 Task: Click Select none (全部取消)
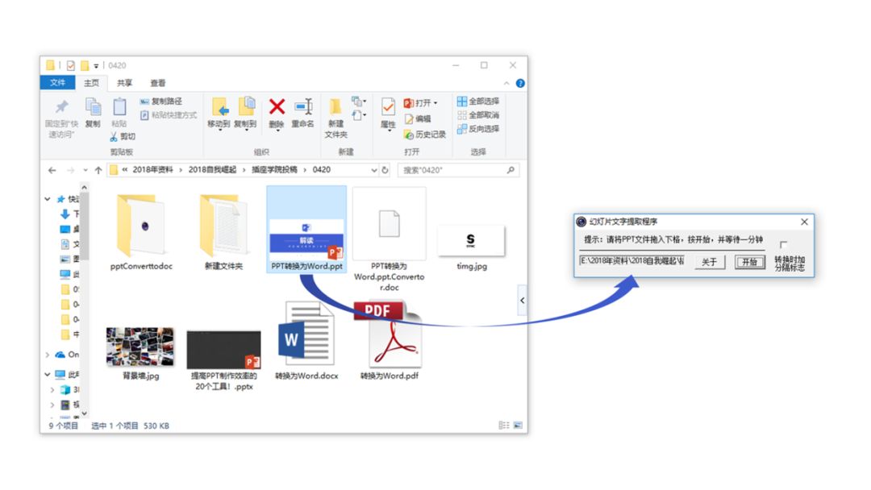(x=478, y=115)
